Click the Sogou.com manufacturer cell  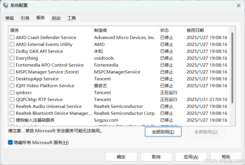coord(106,120)
